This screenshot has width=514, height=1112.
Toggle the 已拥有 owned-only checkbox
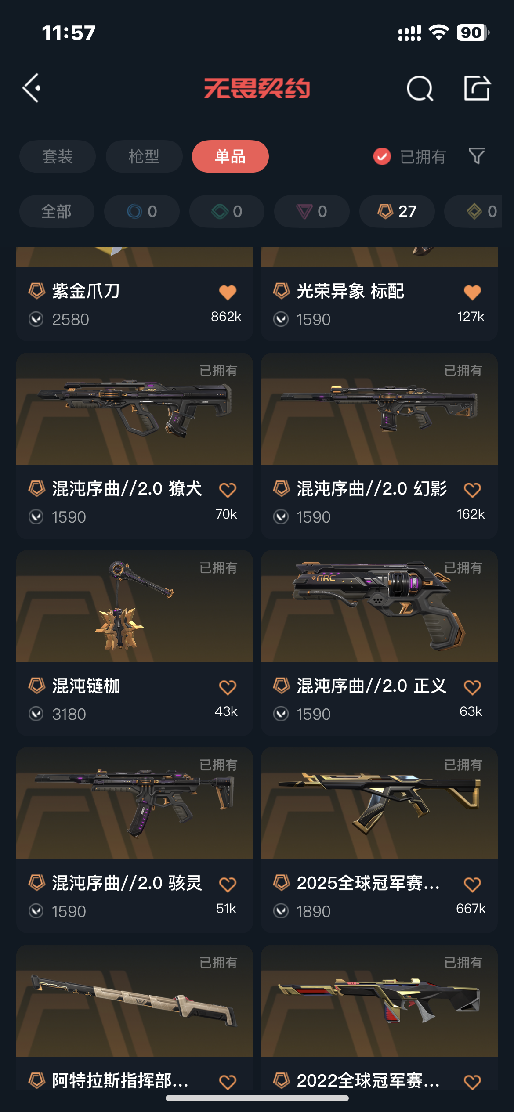click(382, 156)
